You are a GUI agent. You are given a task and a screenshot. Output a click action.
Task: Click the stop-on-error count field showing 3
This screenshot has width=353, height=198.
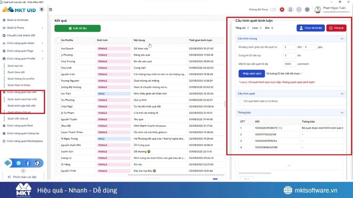click(289, 56)
